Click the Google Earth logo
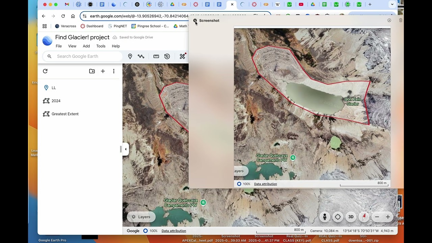The width and height of the screenshot is (432, 243). 47,41
